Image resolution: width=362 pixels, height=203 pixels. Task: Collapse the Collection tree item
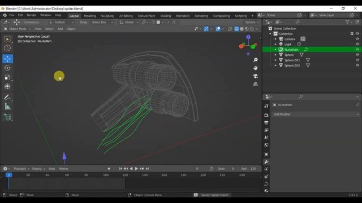click(270, 34)
